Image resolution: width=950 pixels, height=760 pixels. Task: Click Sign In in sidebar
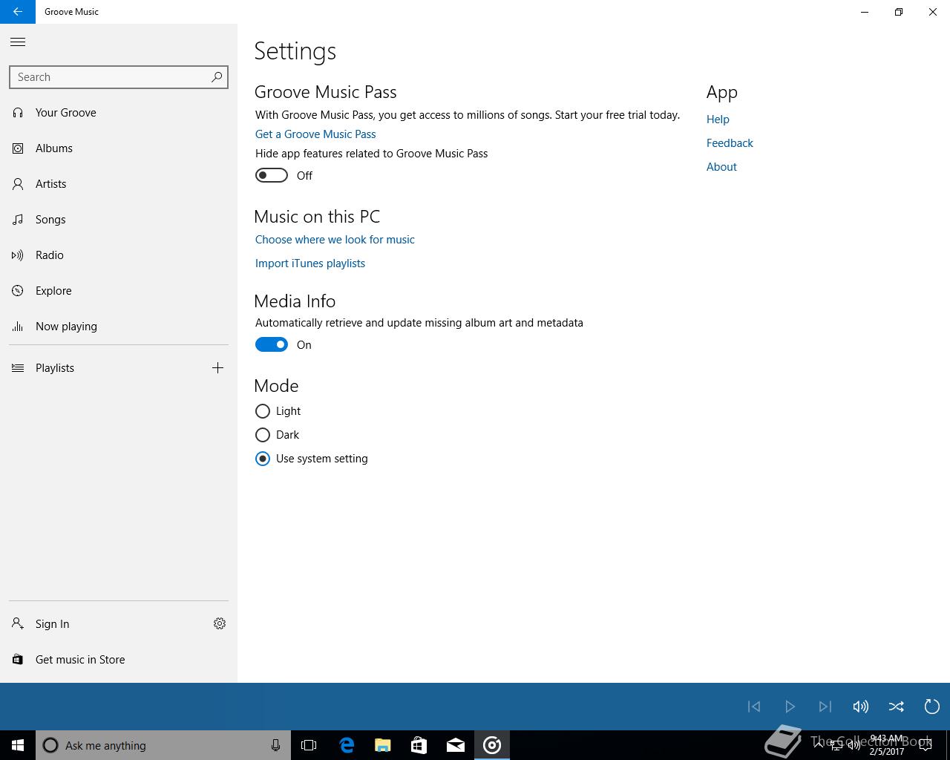100,624
